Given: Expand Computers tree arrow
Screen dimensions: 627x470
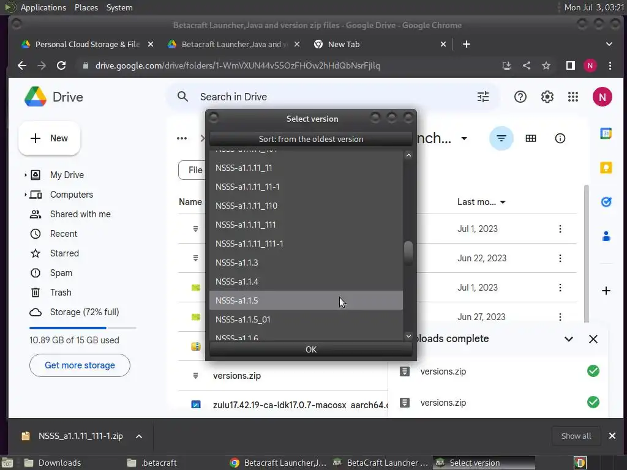Looking at the screenshot, I should coord(25,195).
